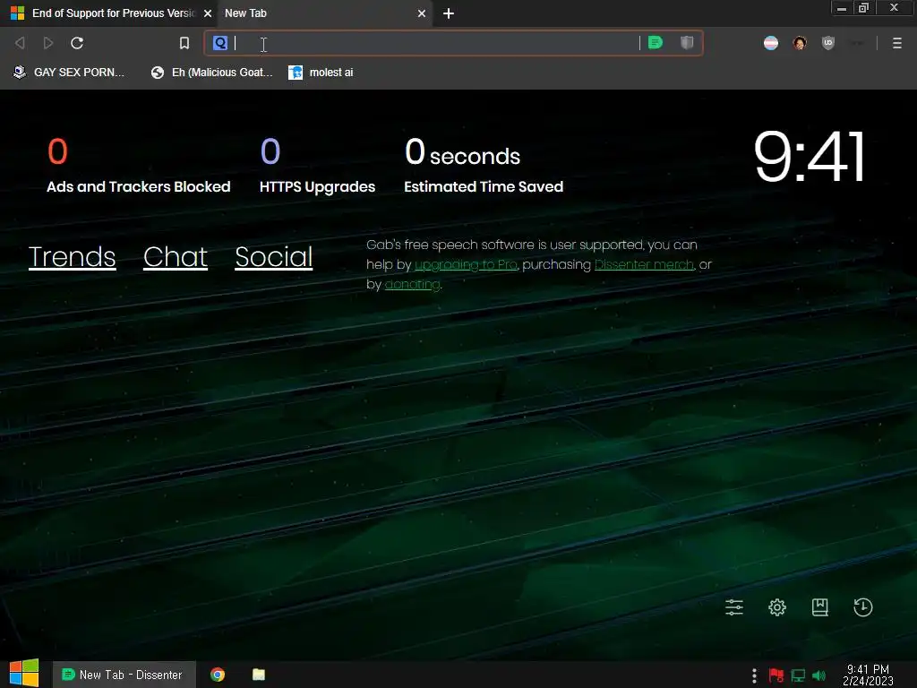Screen dimensions: 917x688
Task: Select New Tab - Dissenter taskbar button
Action: [x=123, y=675]
